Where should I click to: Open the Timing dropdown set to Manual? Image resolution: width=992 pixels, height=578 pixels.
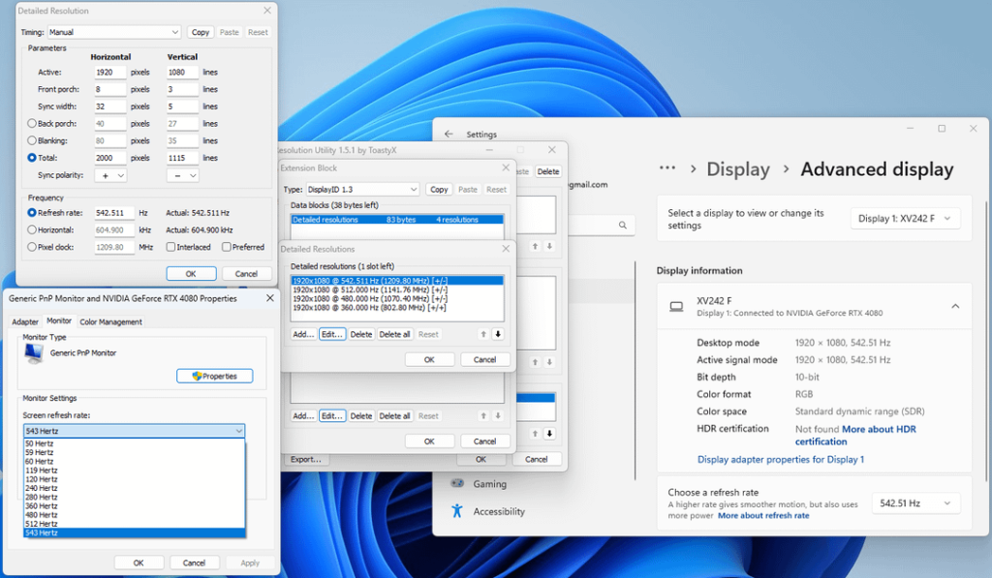click(113, 32)
